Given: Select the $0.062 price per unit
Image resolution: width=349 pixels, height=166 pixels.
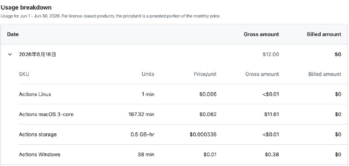Looking at the screenshot, I should point(208,114).
